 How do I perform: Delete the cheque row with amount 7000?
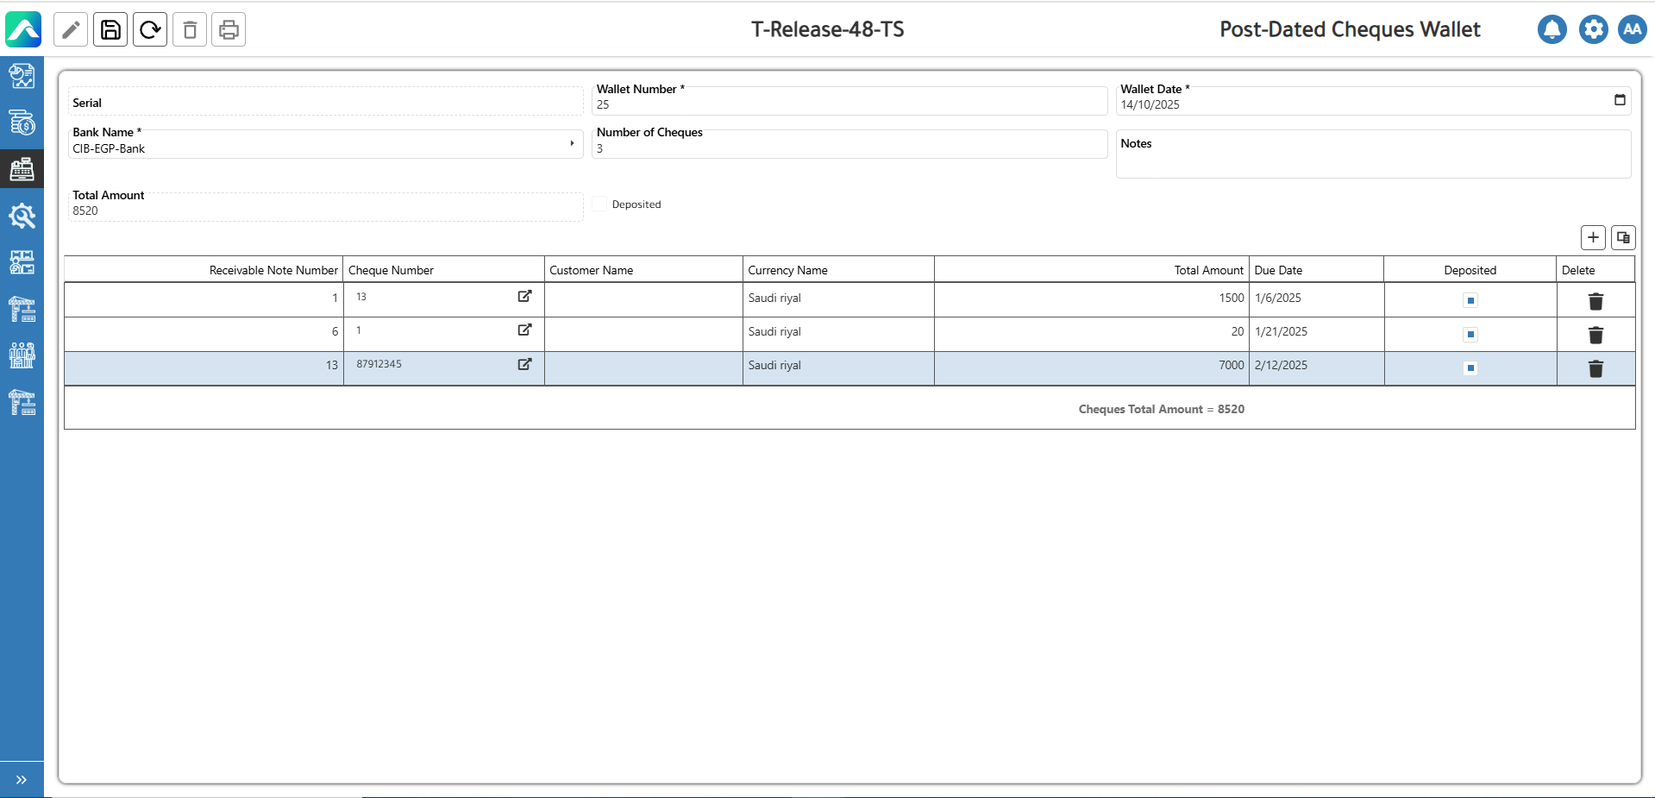click(x=1595, y=369)
